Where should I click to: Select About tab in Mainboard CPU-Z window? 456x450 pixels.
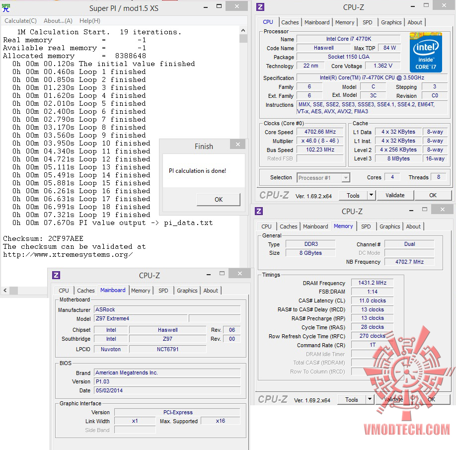tap(210, 291)
